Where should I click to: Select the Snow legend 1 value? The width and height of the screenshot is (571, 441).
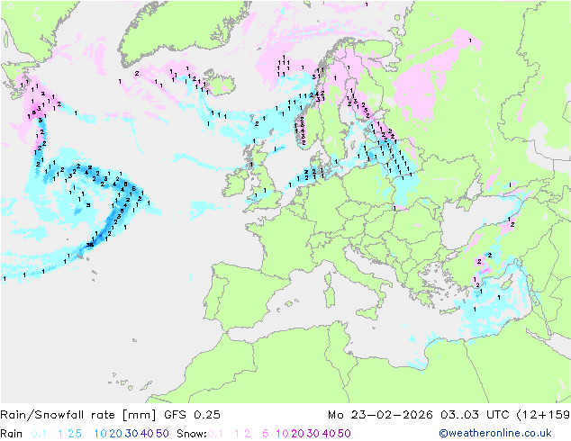(x=237, y=434)
